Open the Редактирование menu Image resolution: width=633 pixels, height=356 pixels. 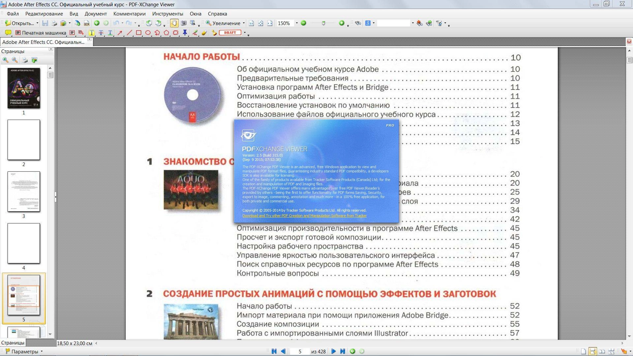pos(44,14)
